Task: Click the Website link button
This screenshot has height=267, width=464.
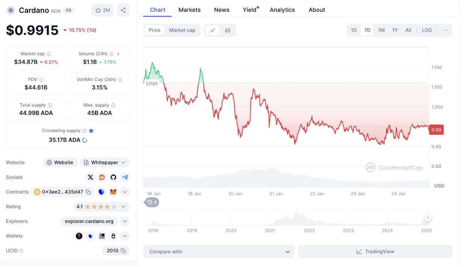Action: point(60,162)
